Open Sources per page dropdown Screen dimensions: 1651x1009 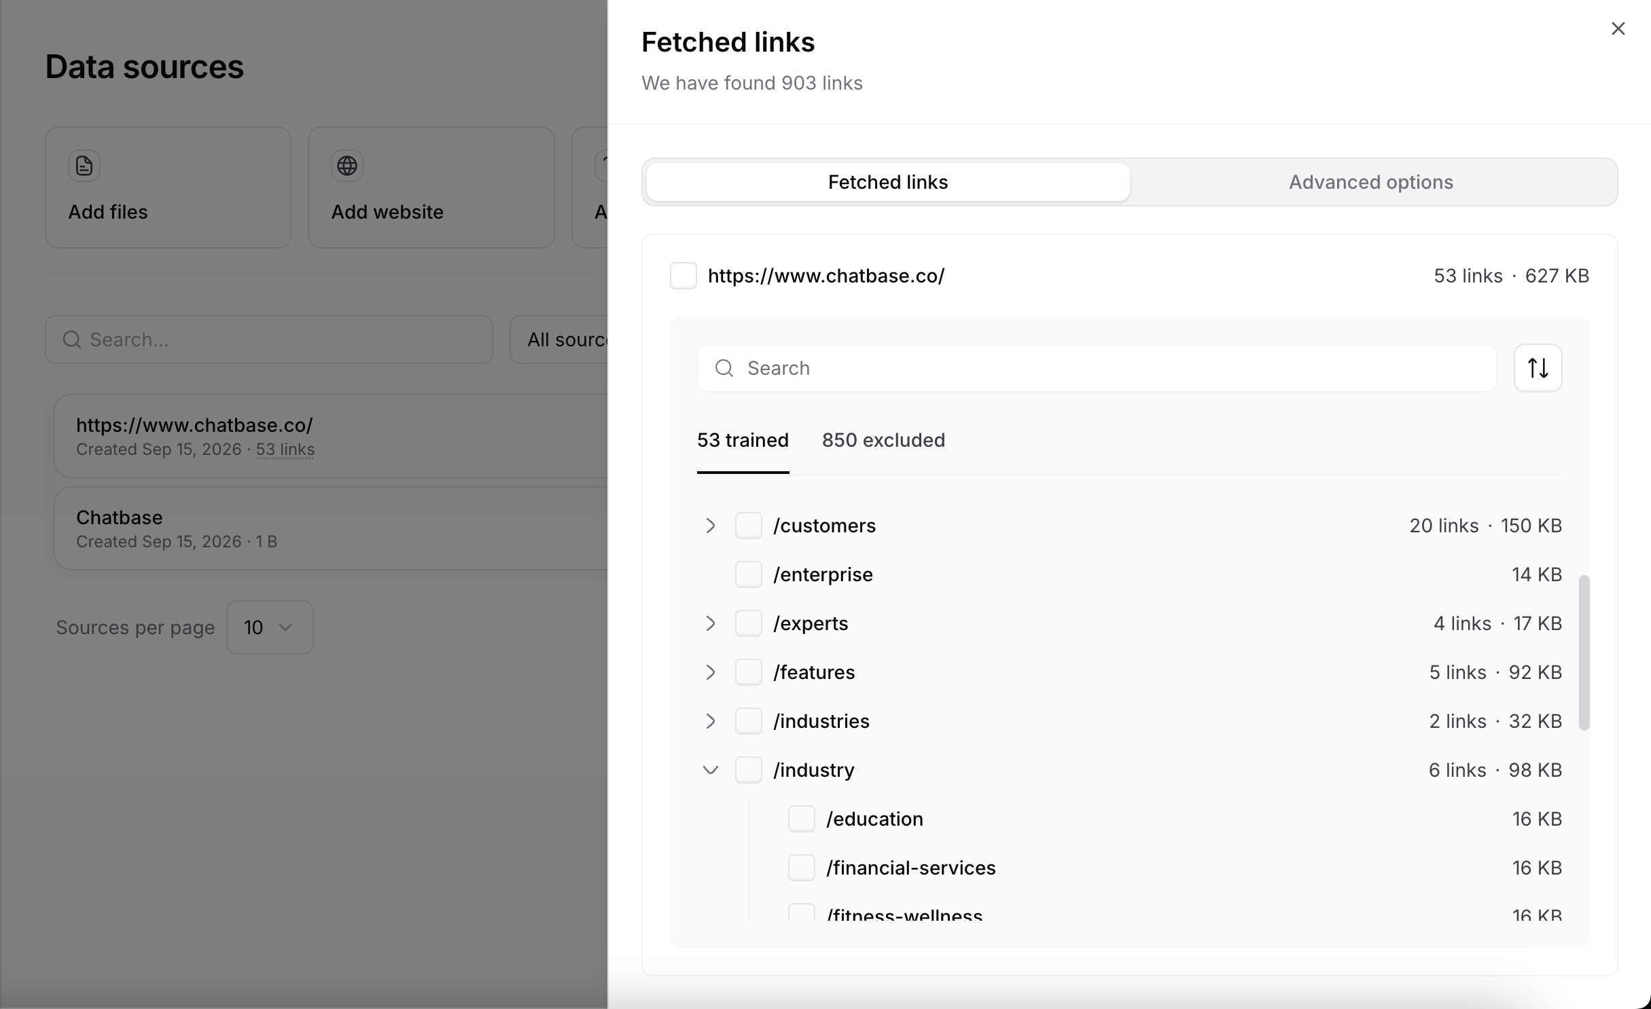coord(270,627)
